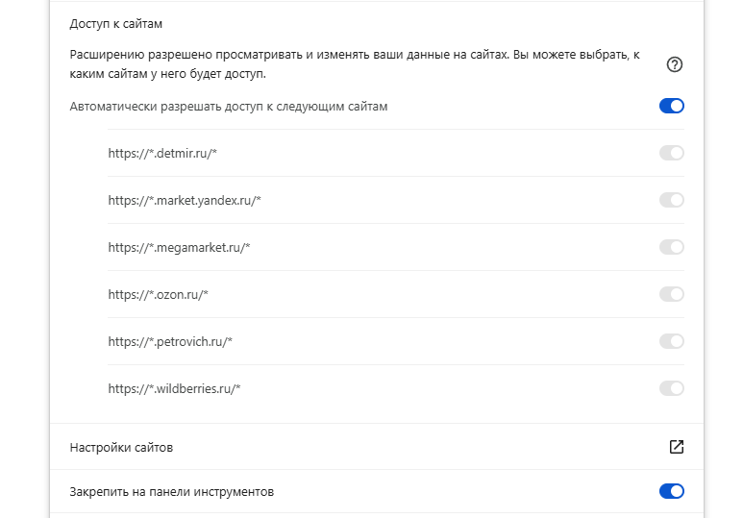Select the https://*.petrovich.ru/* entry
743x518 pixels.
click(x=170, y=341)
